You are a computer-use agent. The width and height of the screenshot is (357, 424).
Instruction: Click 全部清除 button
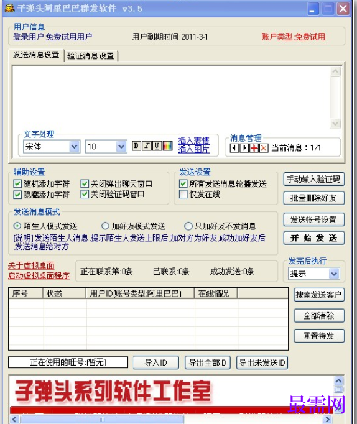pos(319,316)
